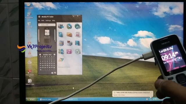Select October 1 in the calendar

click(52, 59)
